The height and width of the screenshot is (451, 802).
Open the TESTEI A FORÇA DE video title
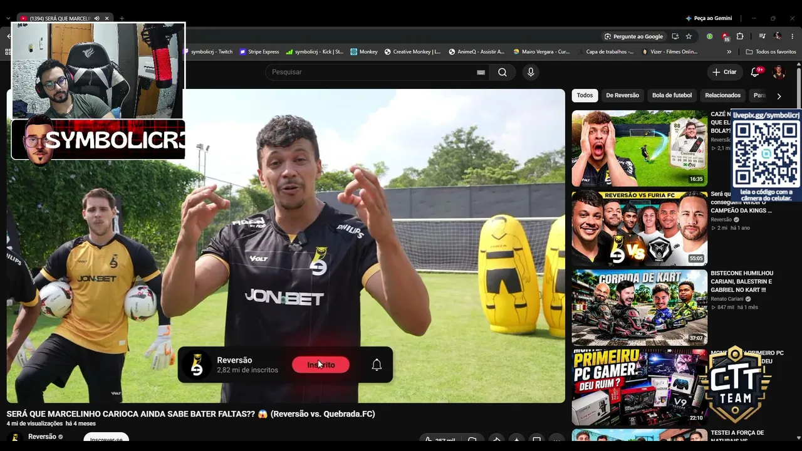point(737,437)
